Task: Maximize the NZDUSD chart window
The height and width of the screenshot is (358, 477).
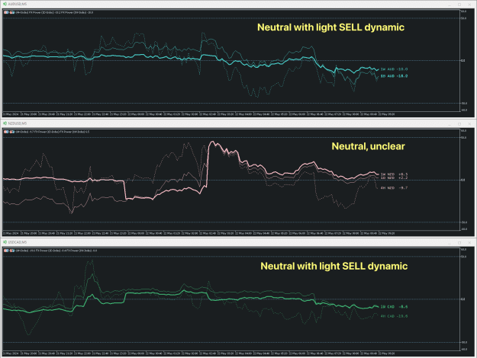Action: 459,124
